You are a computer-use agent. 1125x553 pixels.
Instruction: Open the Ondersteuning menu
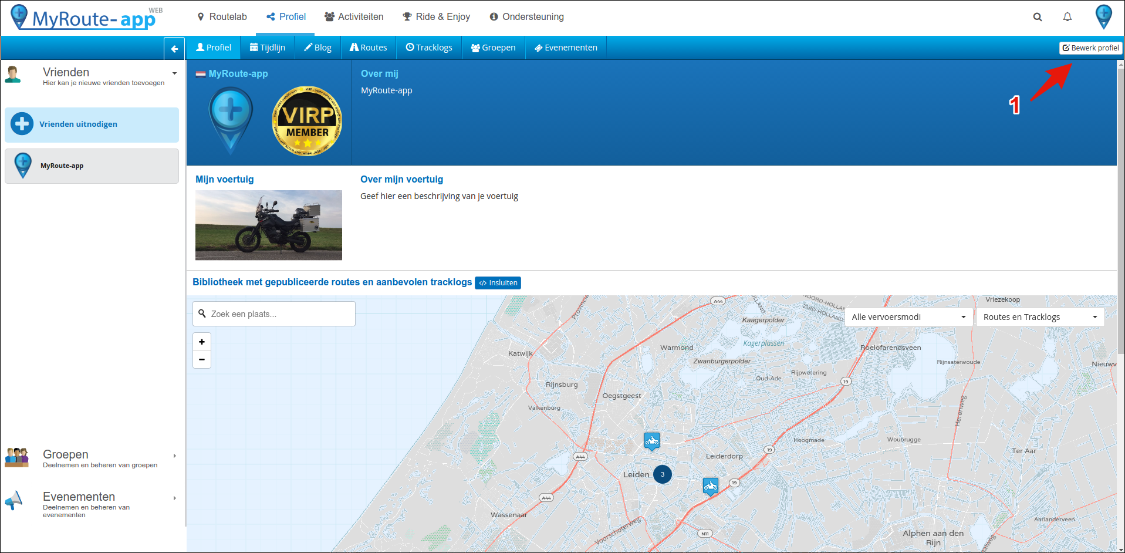[x=526, y=17]
